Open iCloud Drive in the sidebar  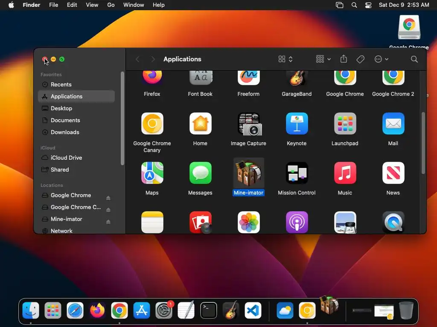click(x=76, y=158)
